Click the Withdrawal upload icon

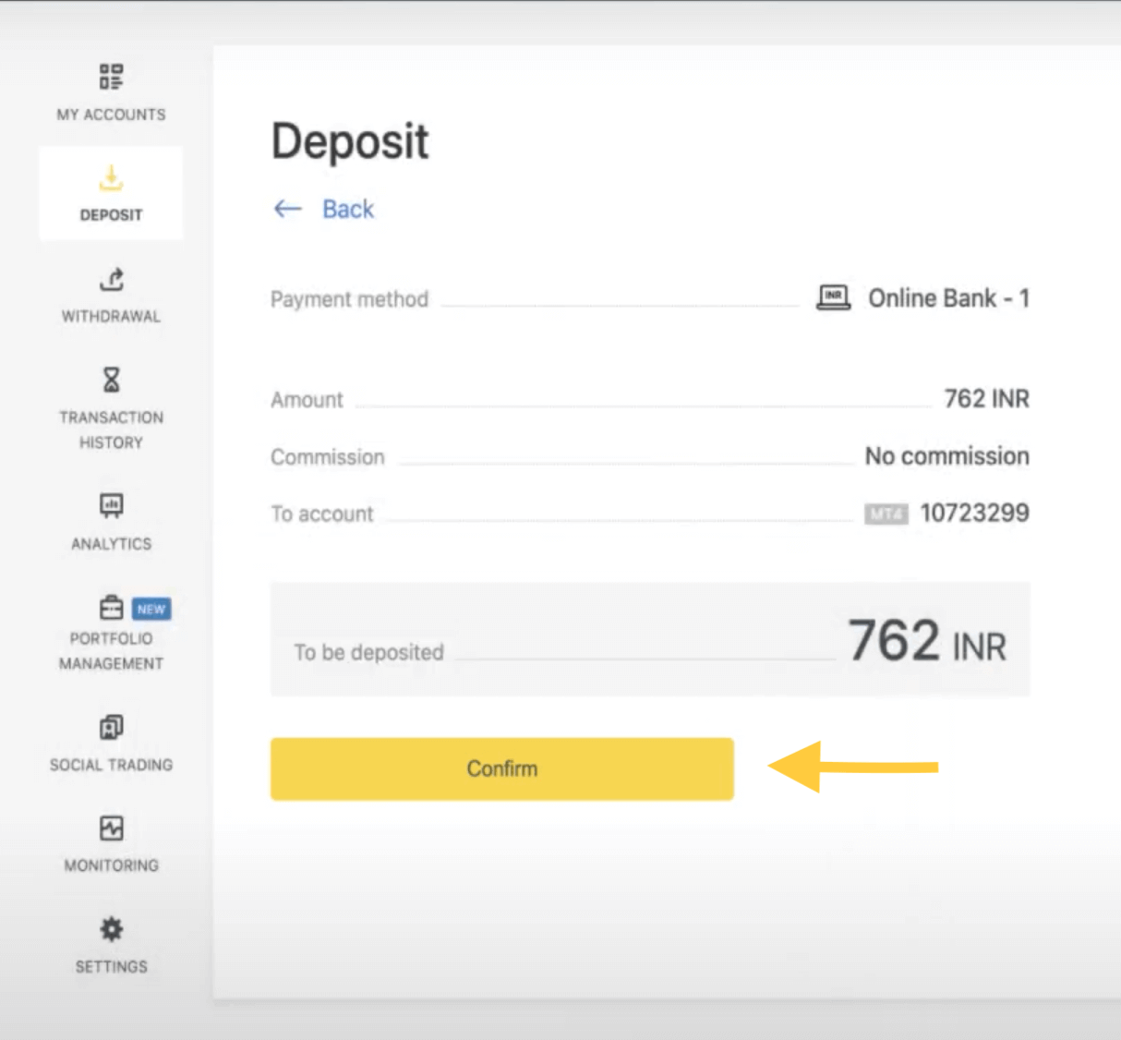click(x=111, y=278)
